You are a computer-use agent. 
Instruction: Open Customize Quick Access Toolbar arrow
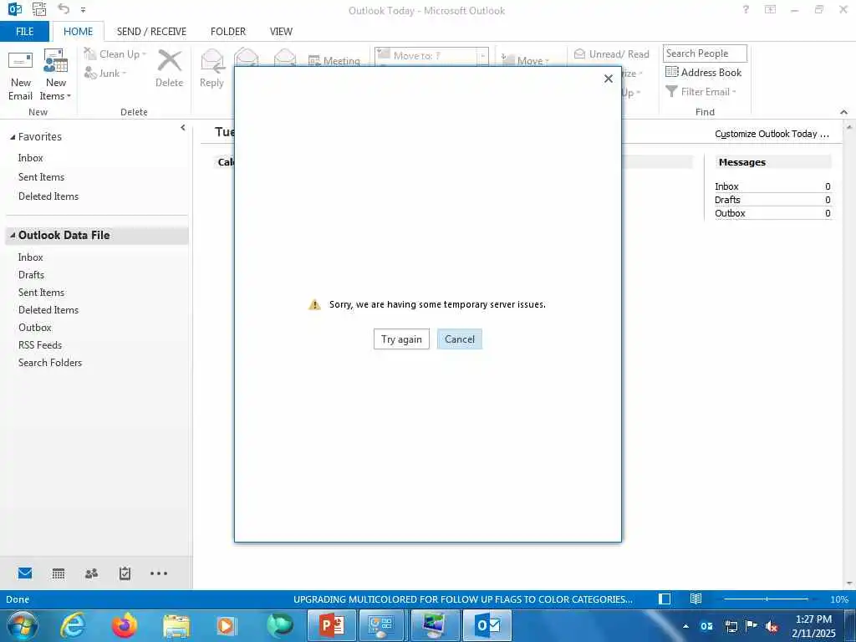83,10
